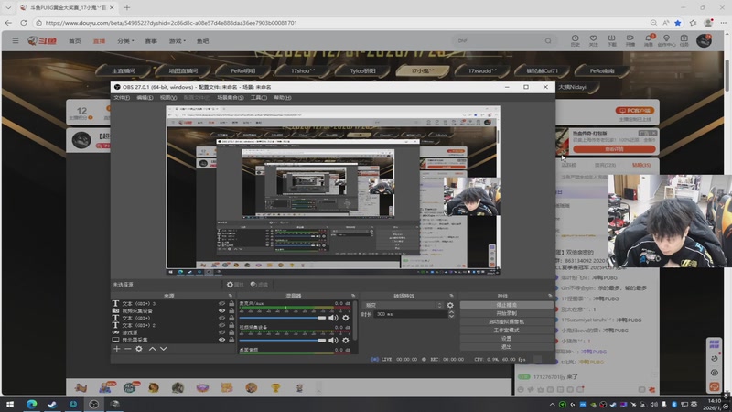The image size is (732, 412).
Task: Open transition properties gear next to 渐变
Action: click(x=450, y=305)
